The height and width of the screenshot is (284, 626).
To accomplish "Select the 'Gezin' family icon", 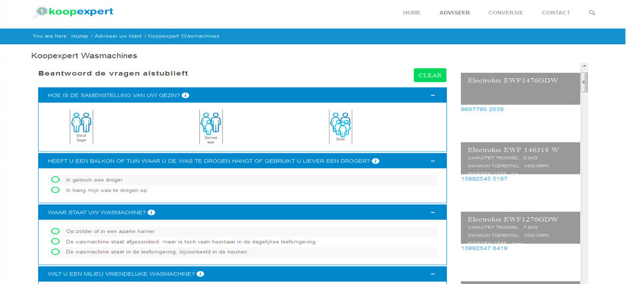I will pos(340,127).
